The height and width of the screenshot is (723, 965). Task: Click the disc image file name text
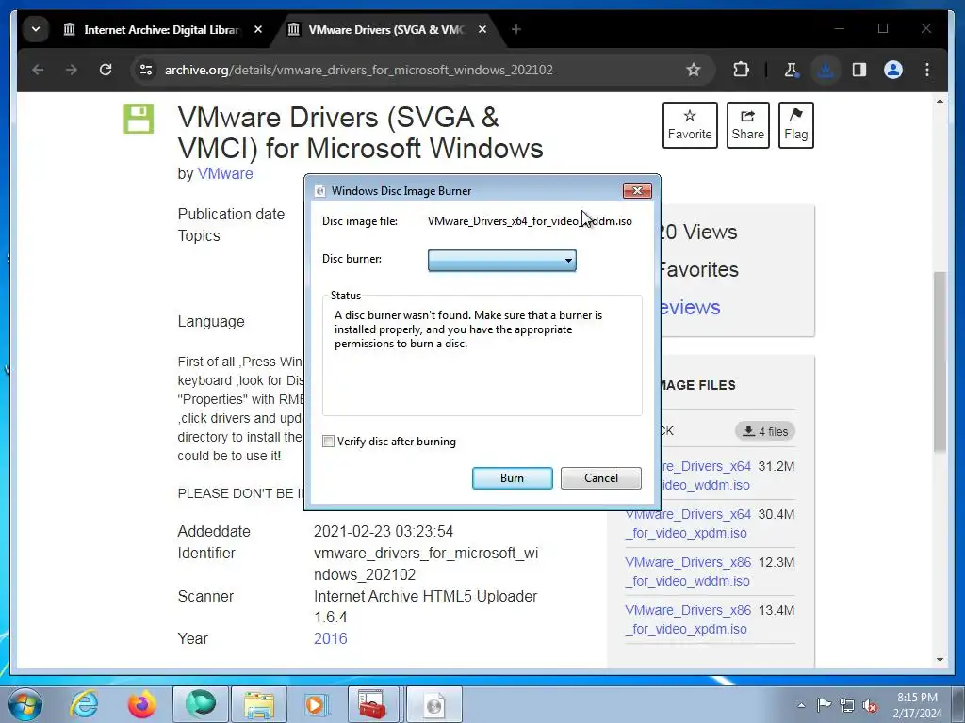(530, 221)
